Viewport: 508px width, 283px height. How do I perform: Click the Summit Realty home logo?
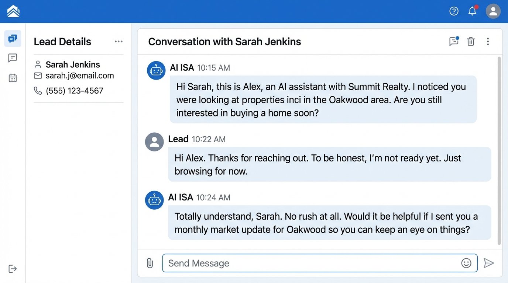pyautogui.click(x=13, y=11)
